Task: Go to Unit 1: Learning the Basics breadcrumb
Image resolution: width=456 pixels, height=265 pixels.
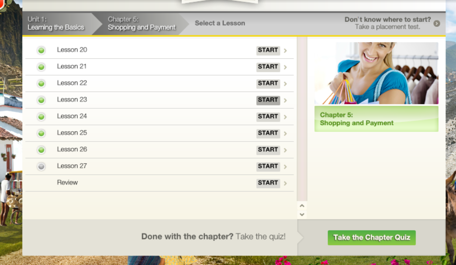Action: click(x=56, y=23)
